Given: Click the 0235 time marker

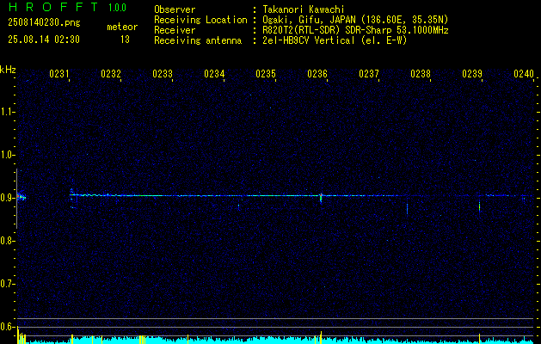Looking at the screenshot, I should tap(266, 74).
